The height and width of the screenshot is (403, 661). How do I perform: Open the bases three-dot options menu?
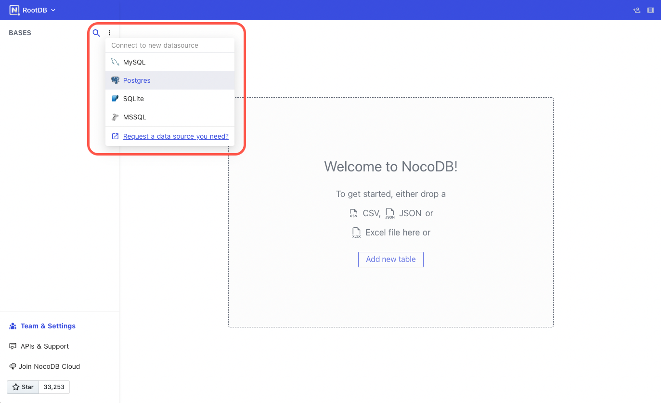(109, 33)
